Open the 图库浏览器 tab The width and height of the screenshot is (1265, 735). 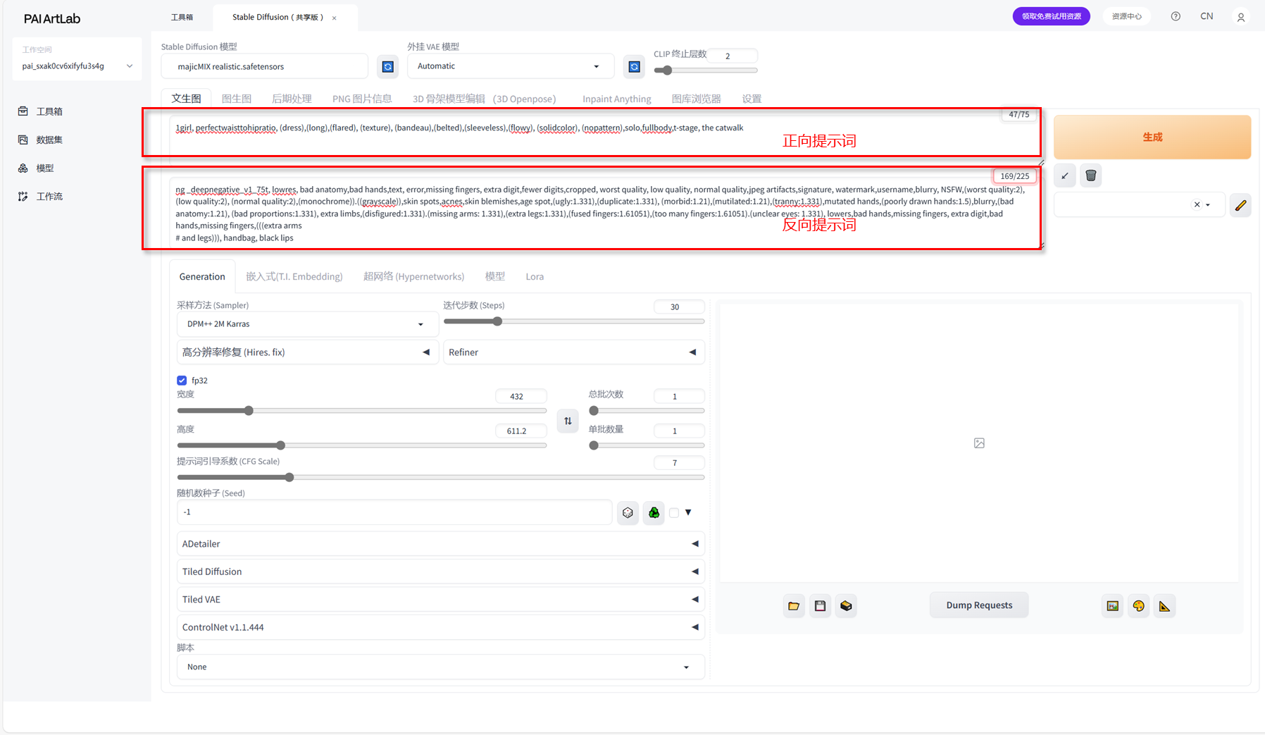[696, 99]
